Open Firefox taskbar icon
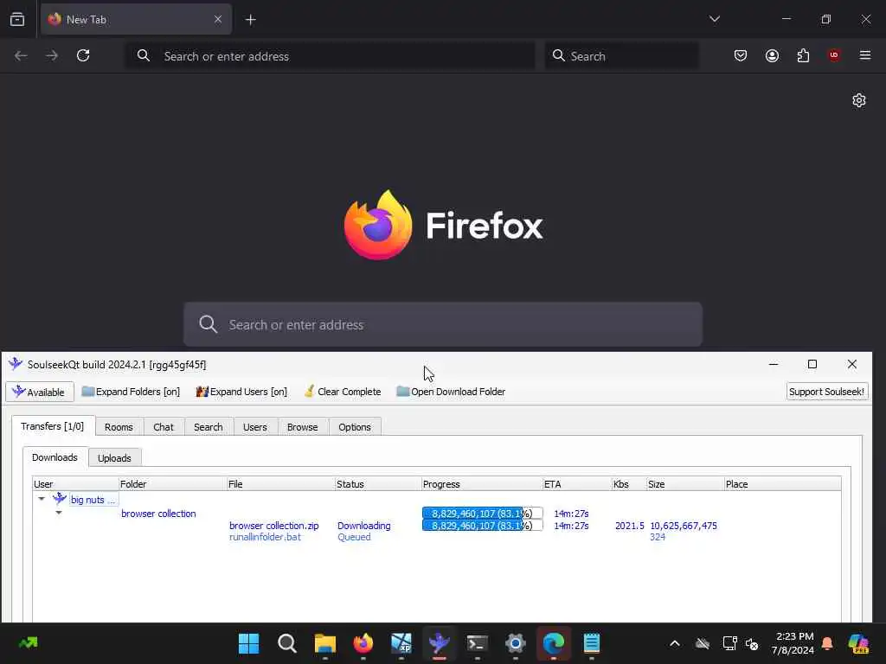The width and height of the screenshot is (886, 664). tap(363, 643)
